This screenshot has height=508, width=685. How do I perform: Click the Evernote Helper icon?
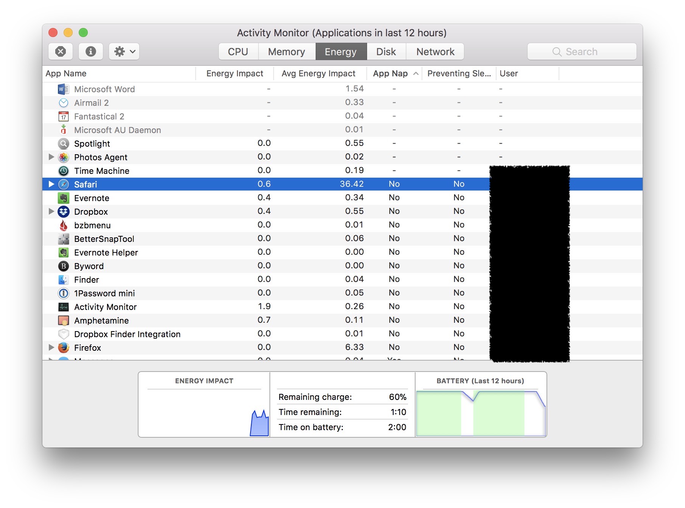click(64, 252)
